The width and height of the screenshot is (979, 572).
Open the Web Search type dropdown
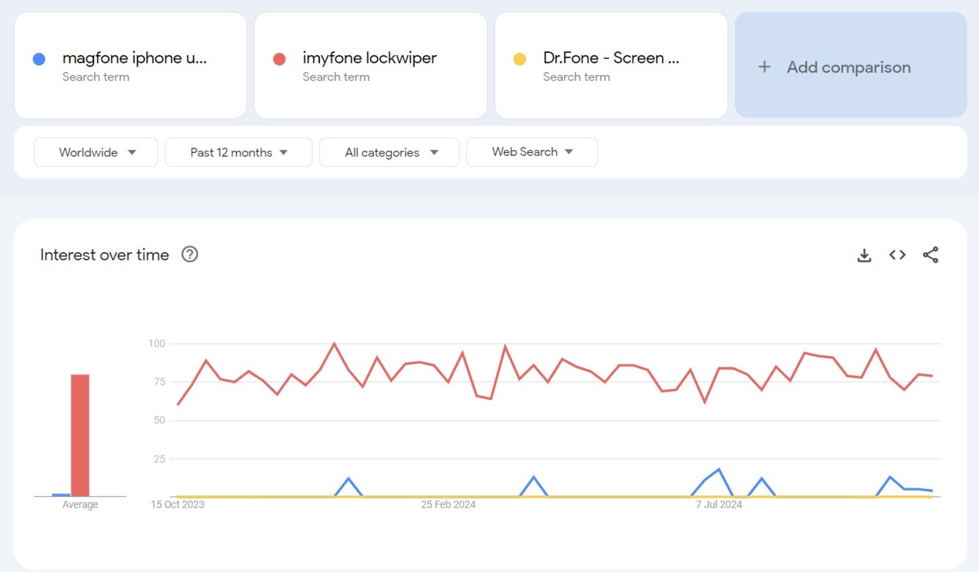click(x=532, y=152)
